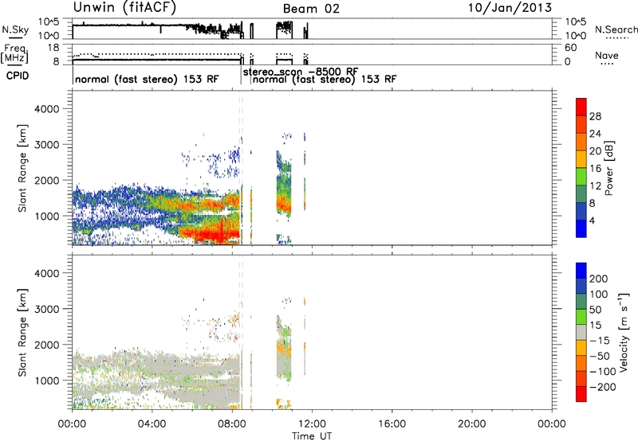Screen dimensions: 638x441
Task: Pick the top blue segment of Velocity color bar
Action: pos(581,271)
